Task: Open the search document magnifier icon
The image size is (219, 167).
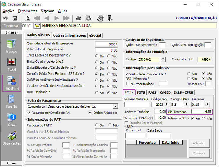Action: point(27,18)
